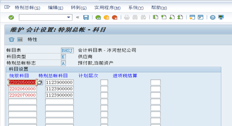The image size is (232, 126).
Task: Click the Delete trash can icon
Action: pos(12,39)
